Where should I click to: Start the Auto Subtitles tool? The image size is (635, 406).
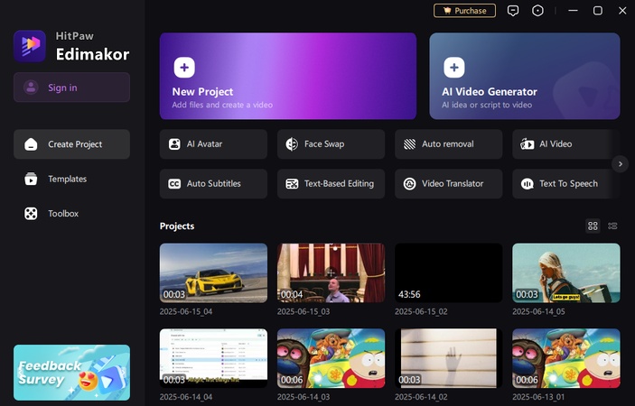click(213, 183)
